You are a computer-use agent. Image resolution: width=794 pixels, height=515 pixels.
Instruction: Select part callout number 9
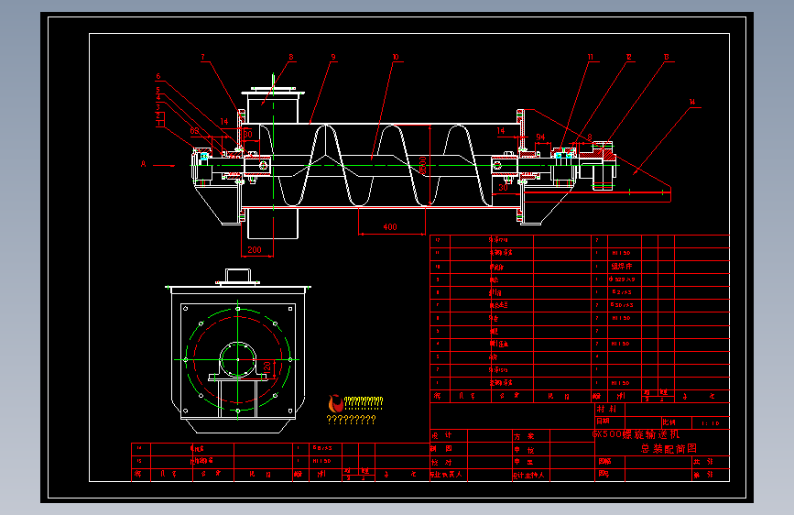pyautogui.click(x=333, y=58)
